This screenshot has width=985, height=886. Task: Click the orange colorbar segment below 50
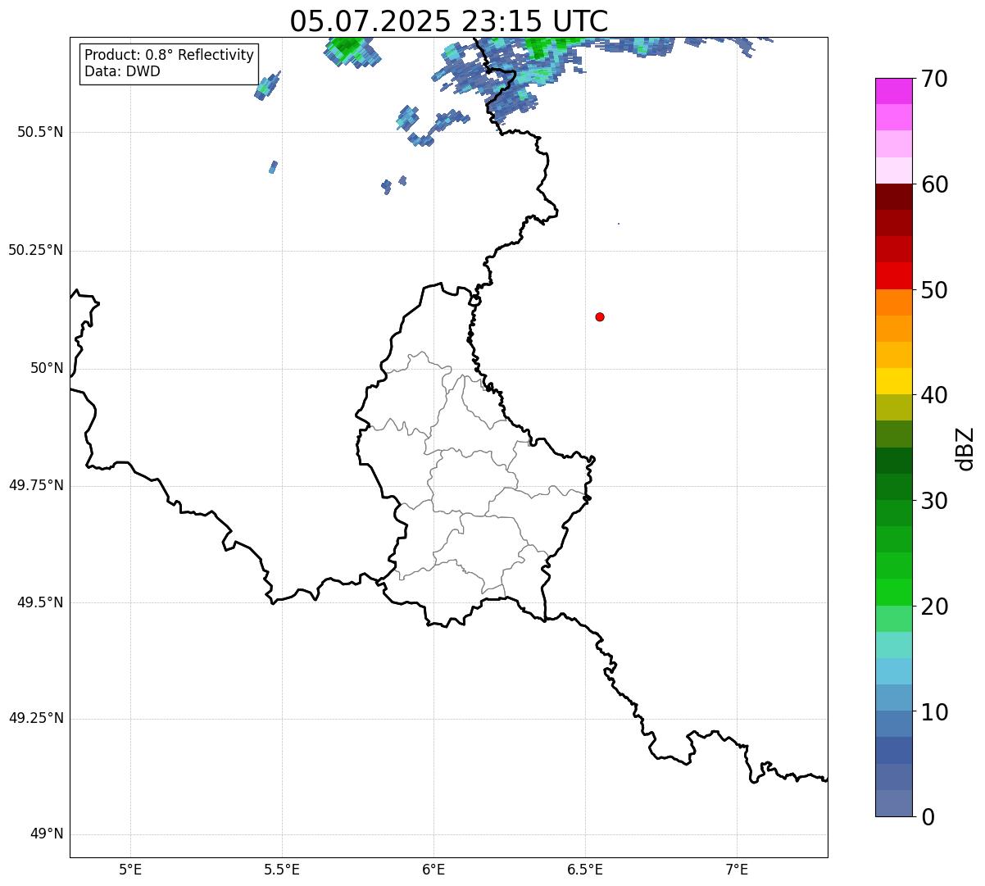[893, 302]
